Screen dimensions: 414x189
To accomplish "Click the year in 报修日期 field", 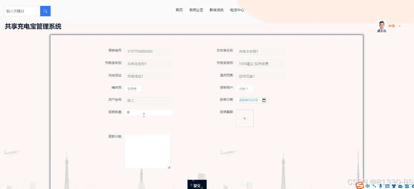I will [x=242, y=100].
